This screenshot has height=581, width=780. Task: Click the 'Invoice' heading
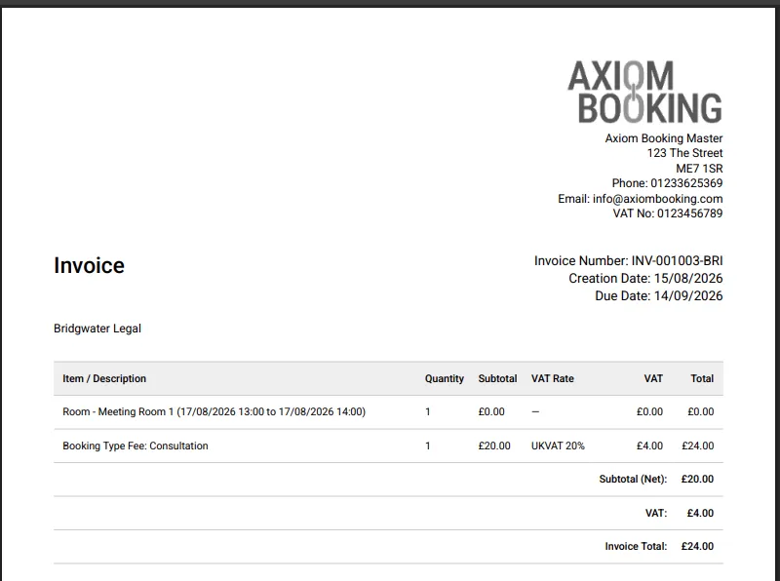point(89,265)
